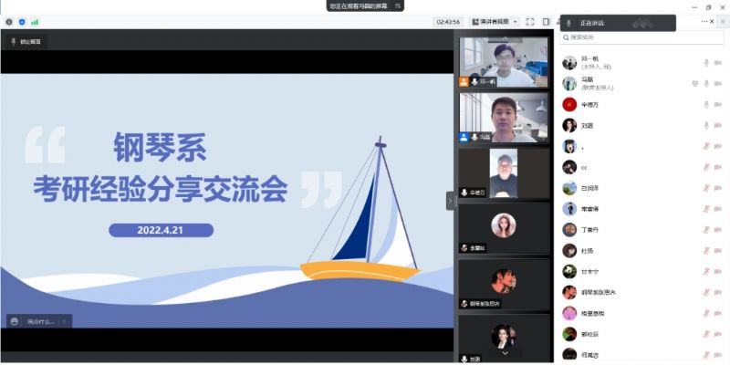
Task: Toggle the muted mic for 白润泽
Action: 706,188
